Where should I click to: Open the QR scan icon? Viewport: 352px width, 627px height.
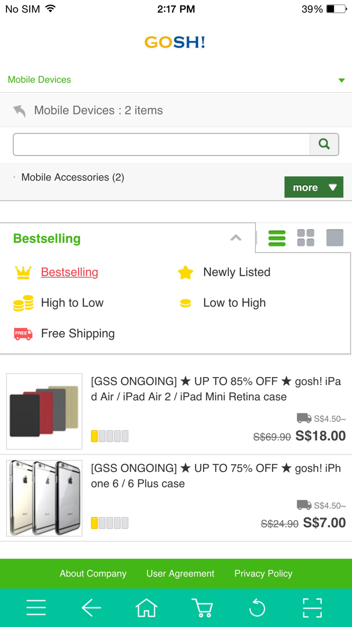312,608
